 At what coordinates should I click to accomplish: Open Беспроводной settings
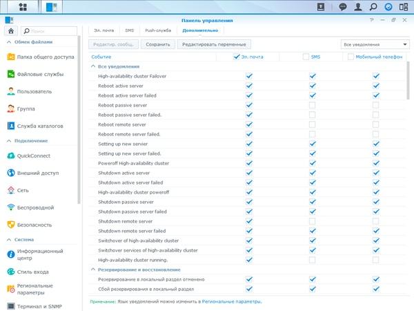point(30,207)
